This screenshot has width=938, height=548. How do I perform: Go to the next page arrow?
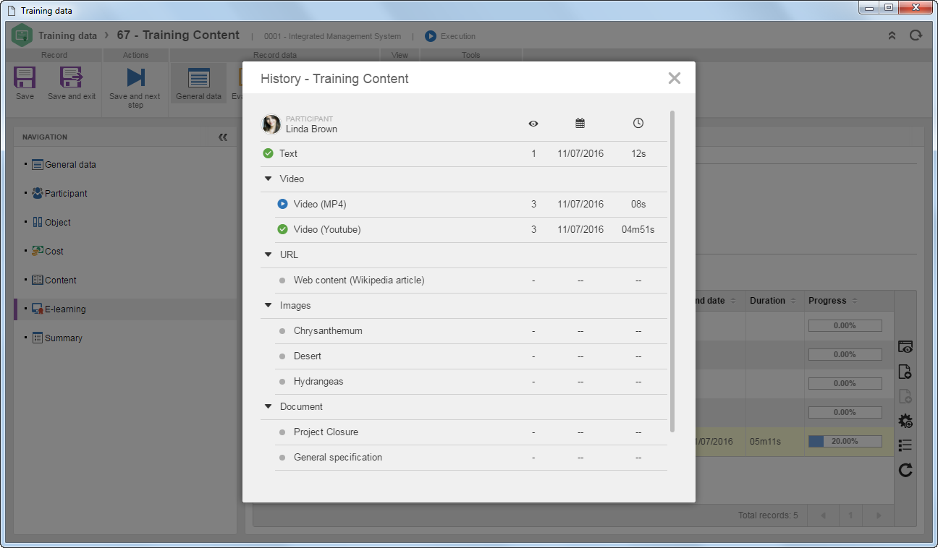pyautogui.click(x=879, y=515)
